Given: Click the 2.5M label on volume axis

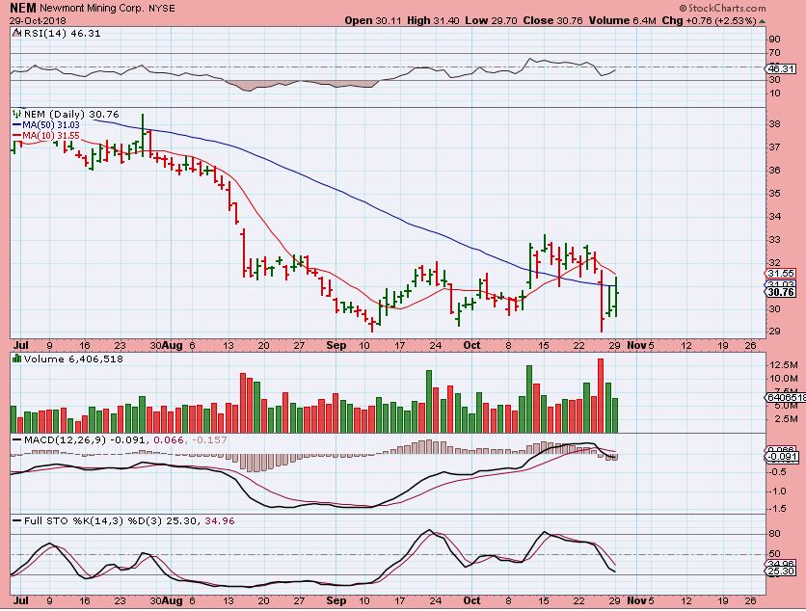Looking at the screenshot, I should (785, 419).
